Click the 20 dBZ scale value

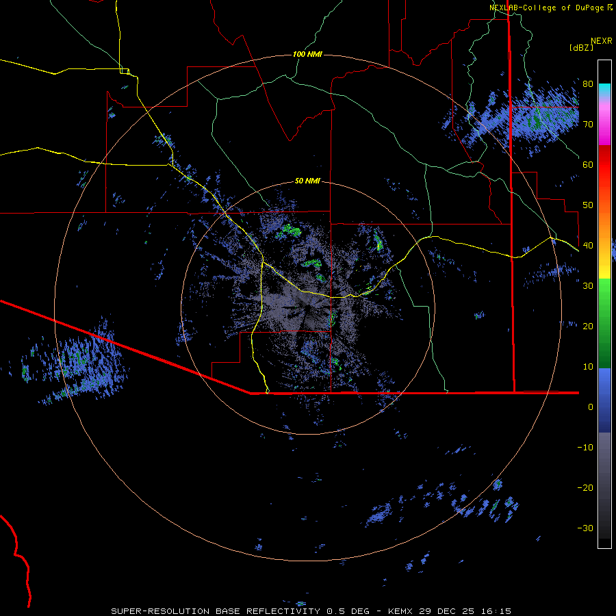click(x=588, y=326)
